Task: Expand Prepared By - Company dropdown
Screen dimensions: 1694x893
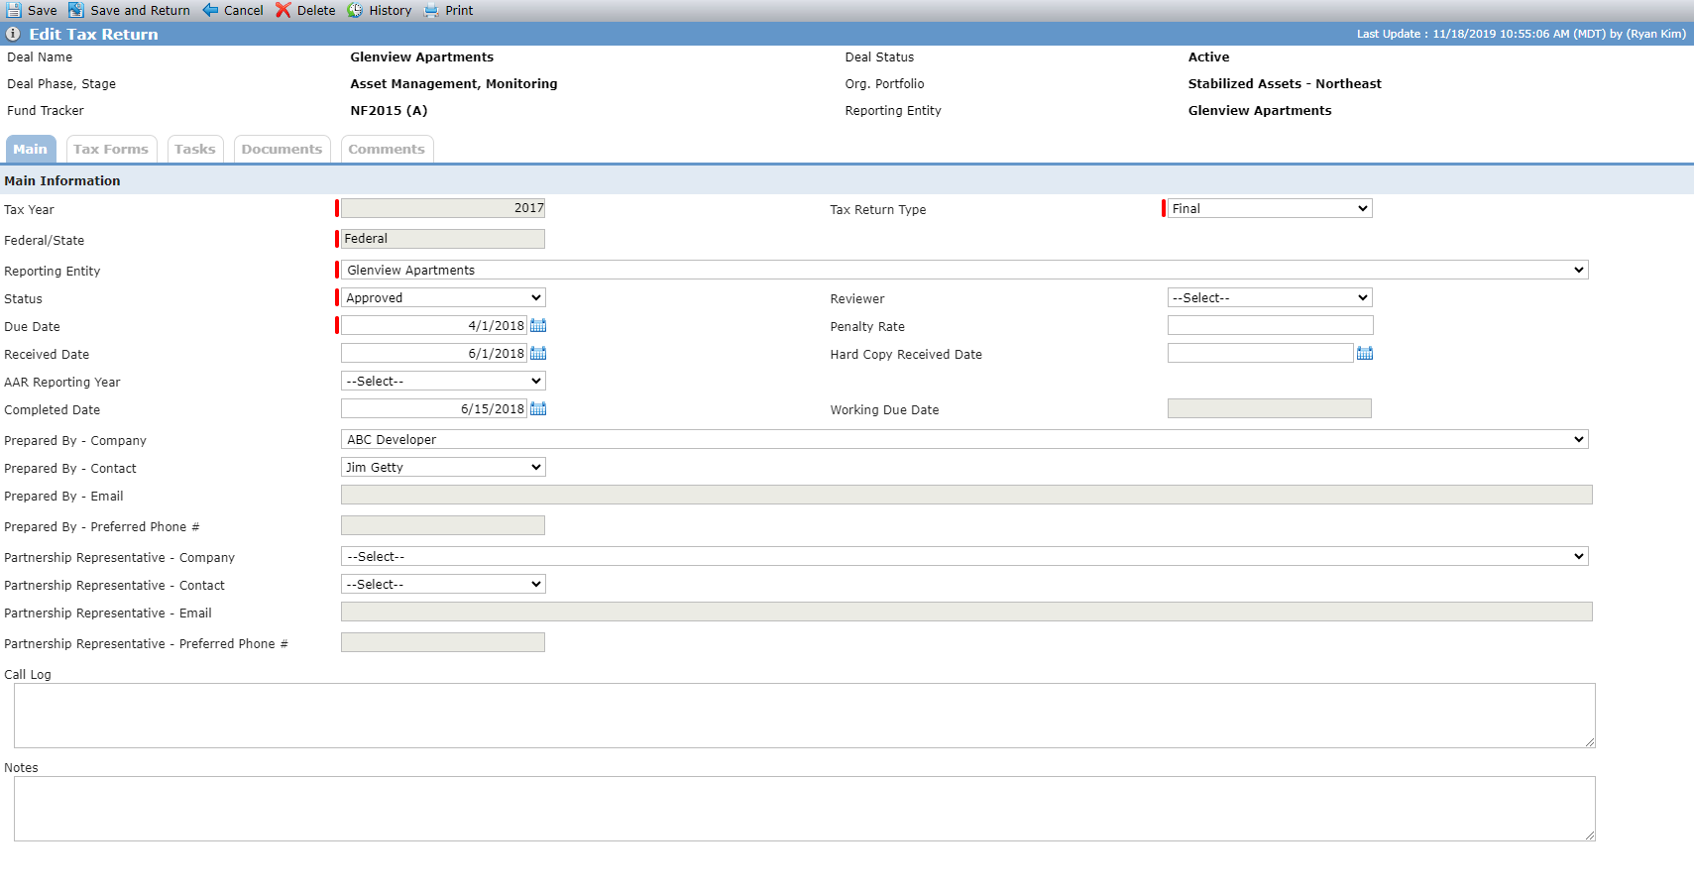Action: coord(964,439)
